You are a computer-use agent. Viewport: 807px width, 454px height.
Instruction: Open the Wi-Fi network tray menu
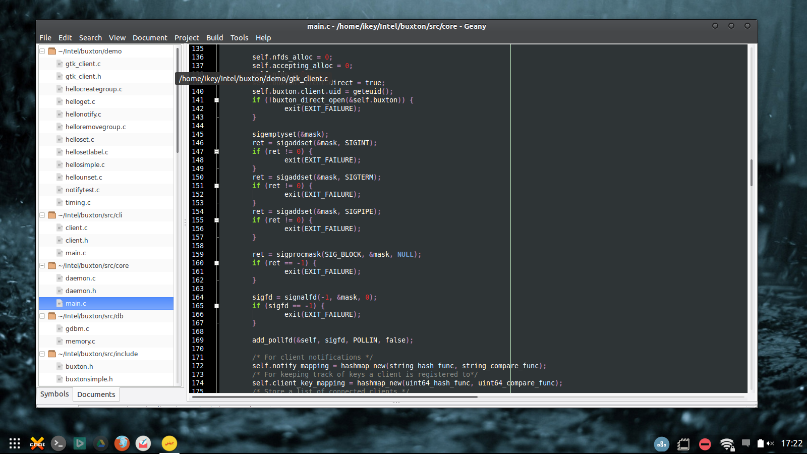(727, 444)
